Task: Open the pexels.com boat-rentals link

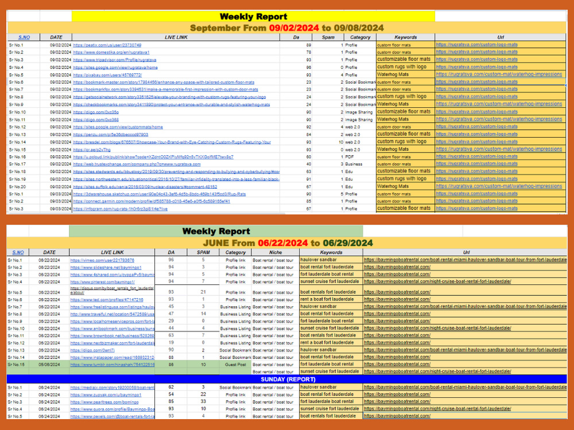Action: [x=112, y=416]
